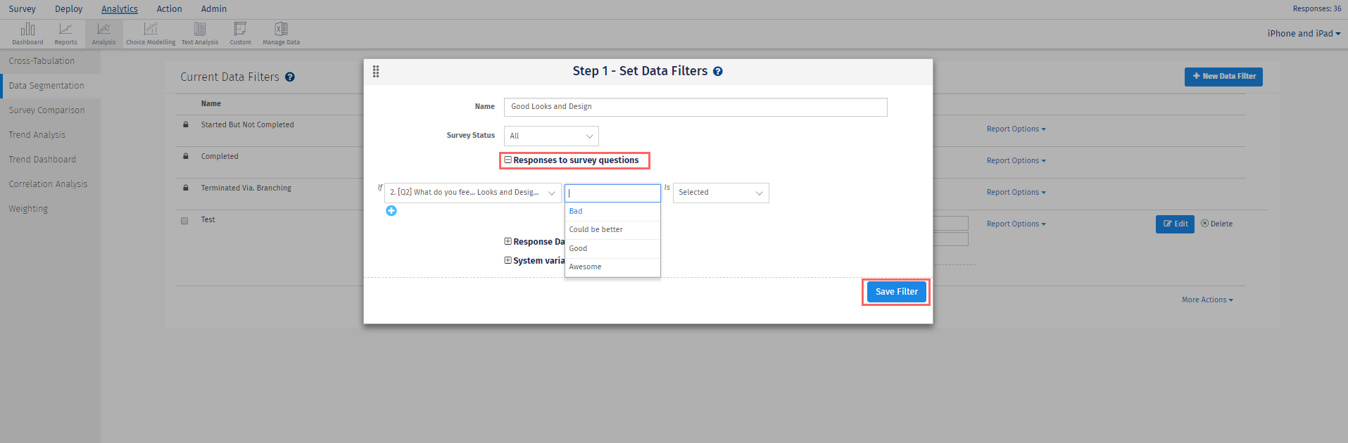Click the Save Filter button

point(896,292)
